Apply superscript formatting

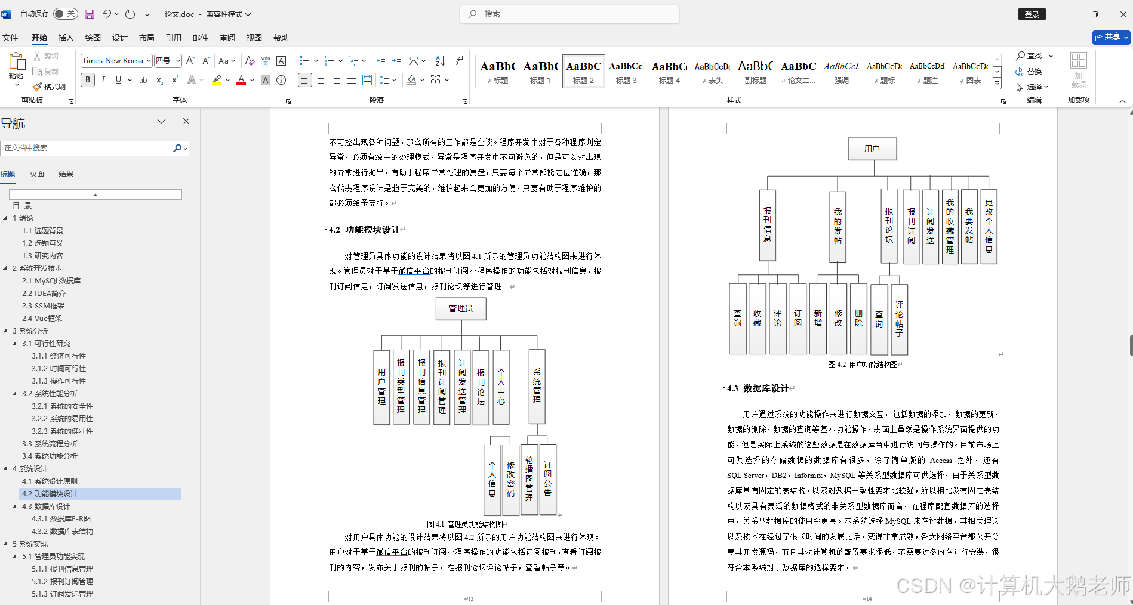click(x=175, y=80)
